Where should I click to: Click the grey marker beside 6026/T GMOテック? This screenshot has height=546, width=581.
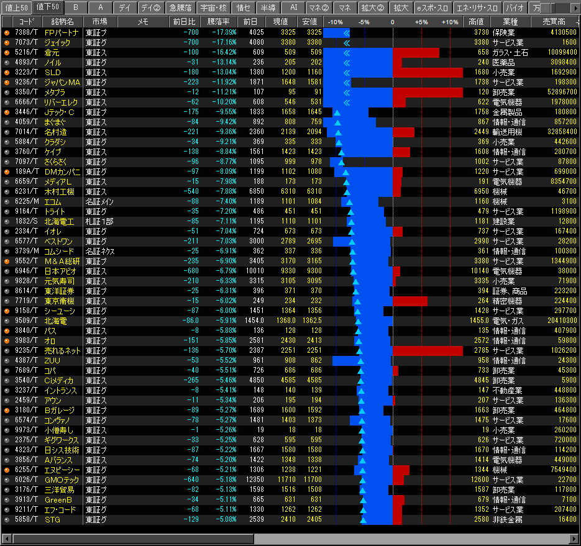point(7,480)
